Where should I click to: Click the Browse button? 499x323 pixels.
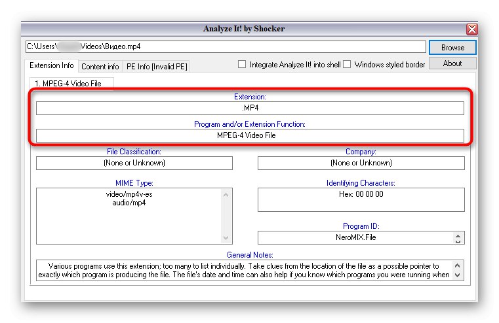click(452, 48)
